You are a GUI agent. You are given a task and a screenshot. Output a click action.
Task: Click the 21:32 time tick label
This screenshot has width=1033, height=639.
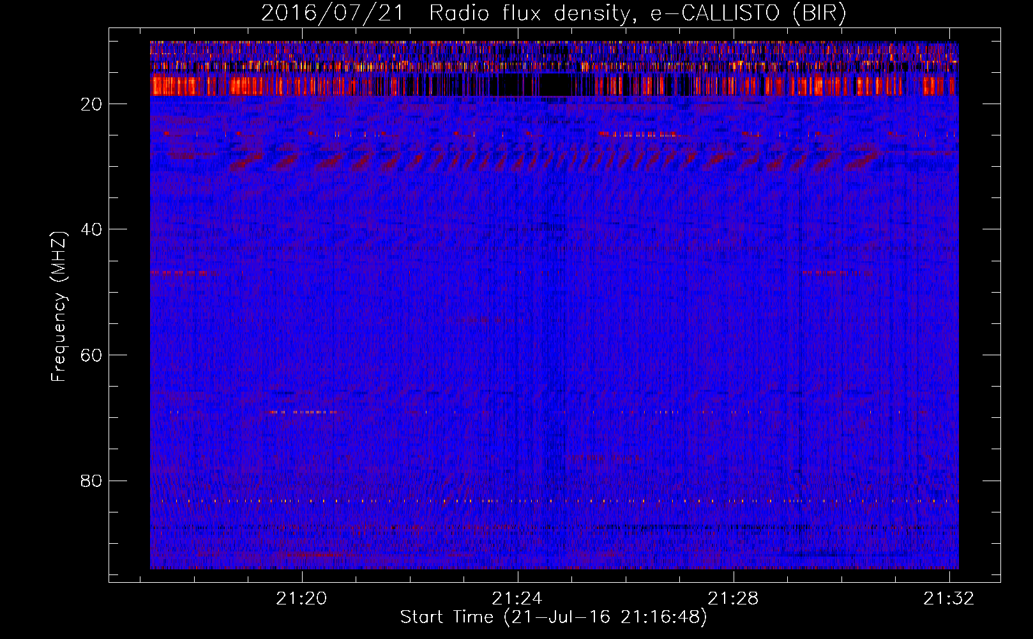[x=949, y=598]
